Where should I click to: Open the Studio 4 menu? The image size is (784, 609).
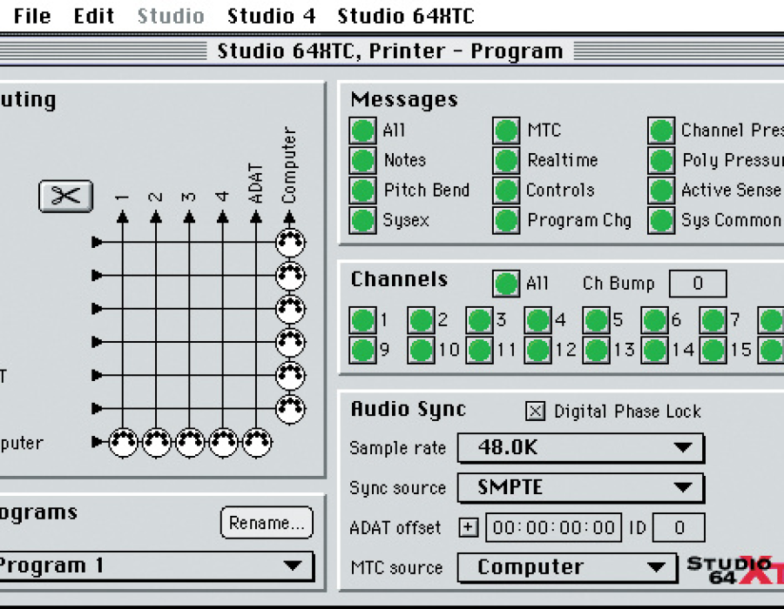(272, 16)
